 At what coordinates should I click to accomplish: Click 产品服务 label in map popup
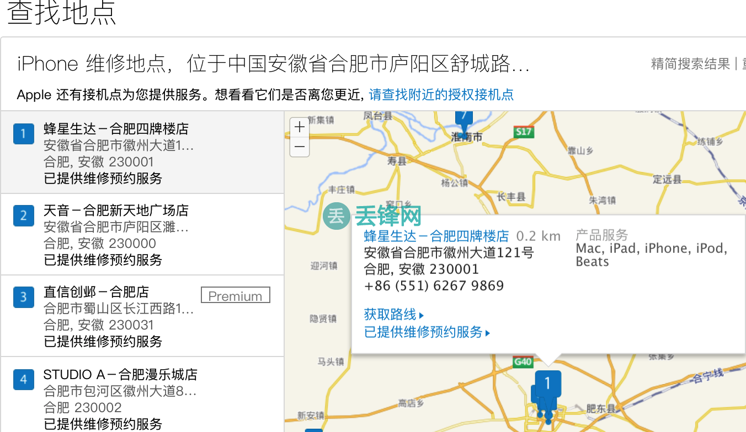[x=602, y=235]
